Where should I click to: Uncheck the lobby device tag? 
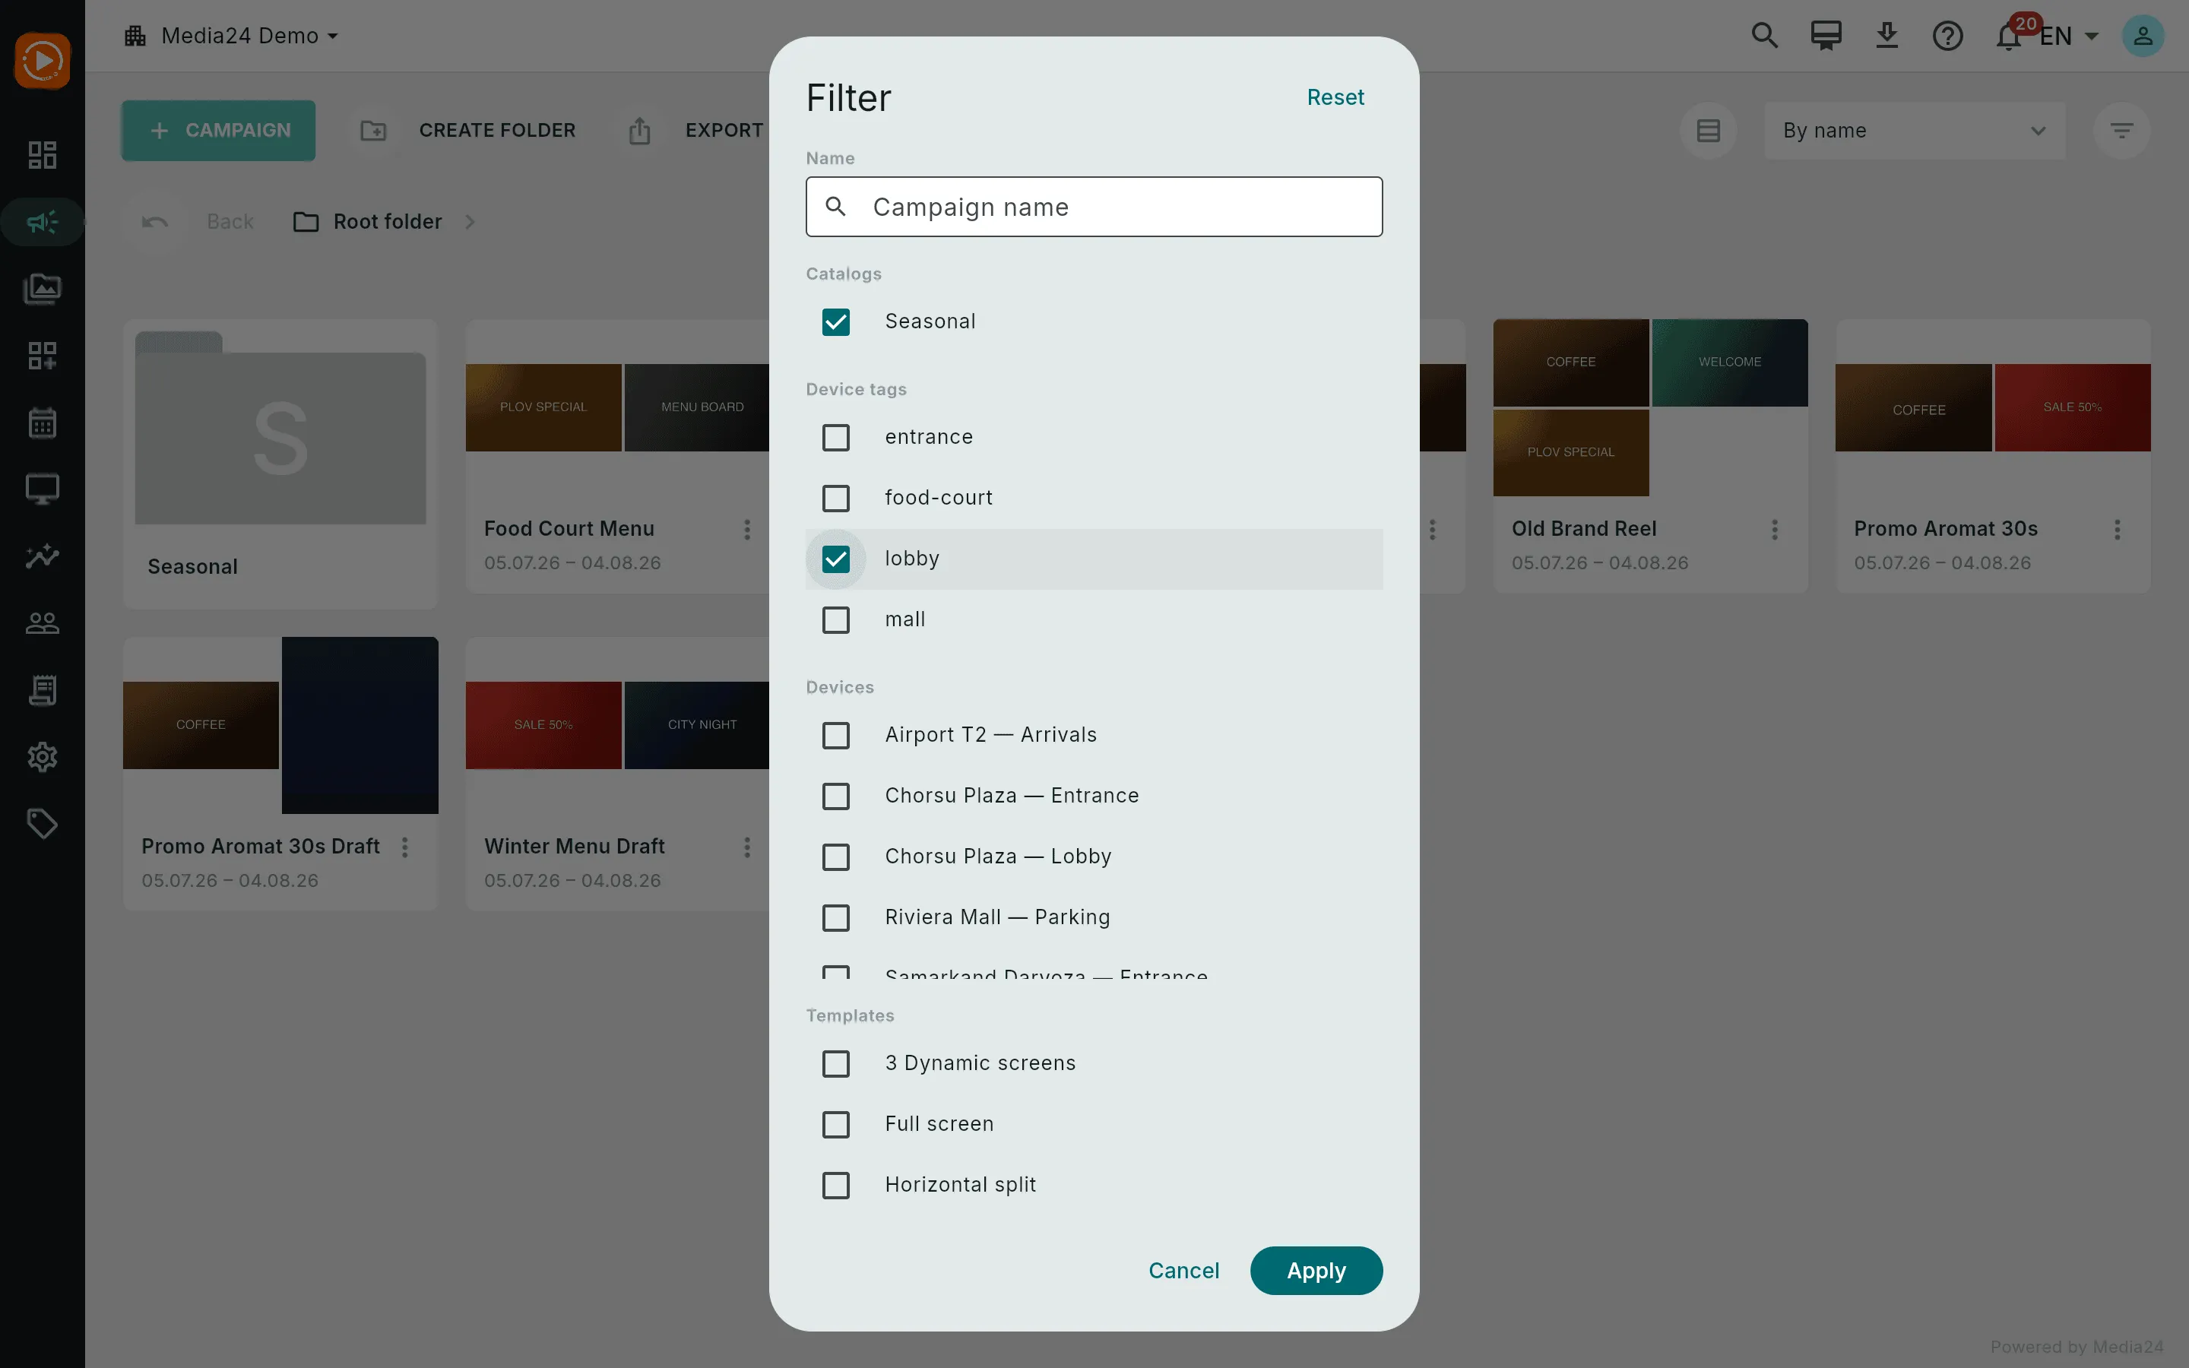pos(836,559)
